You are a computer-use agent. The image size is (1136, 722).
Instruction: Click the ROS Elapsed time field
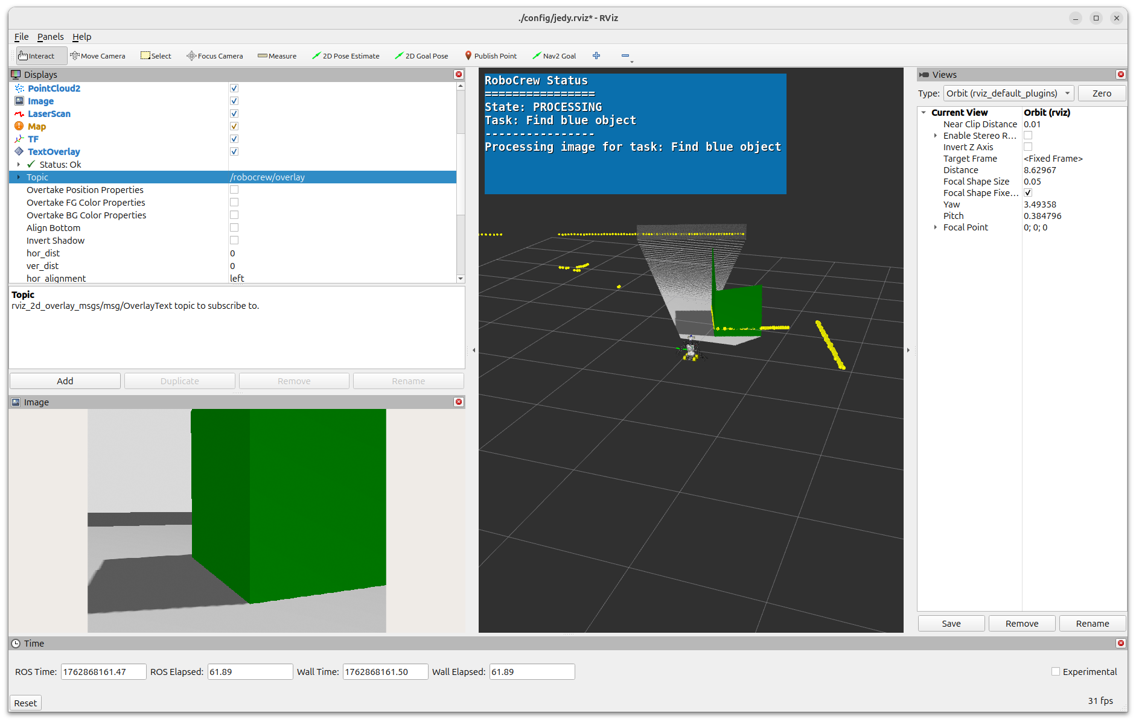(x=249, y=671)
